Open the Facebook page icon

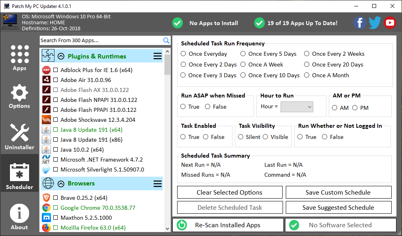click(359, 23)
